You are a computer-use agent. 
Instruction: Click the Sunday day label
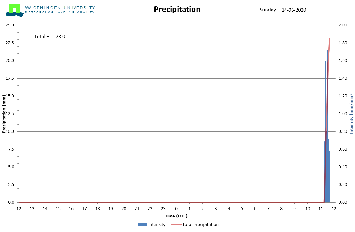(268, 10)
